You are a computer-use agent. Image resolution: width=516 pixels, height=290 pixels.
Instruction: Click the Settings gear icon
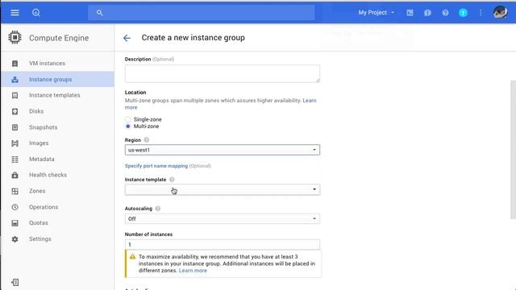coord(15,239)
